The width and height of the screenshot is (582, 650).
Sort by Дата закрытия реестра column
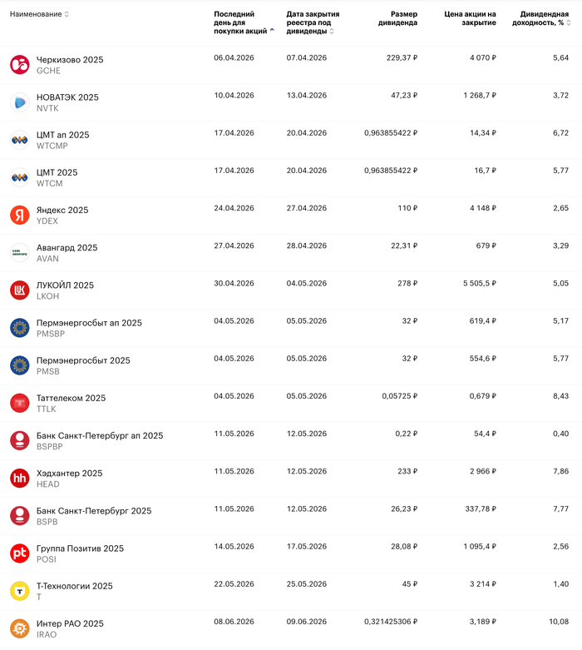coord(312,22)
